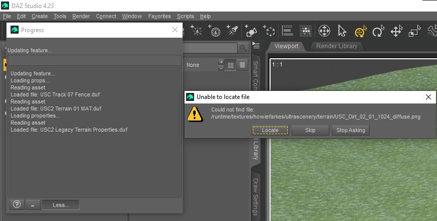Open the Help menu
The height and width of the screenshot is (221, 437).
205,16
